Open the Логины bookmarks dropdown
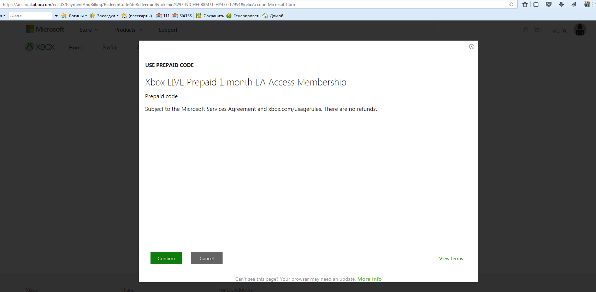 point(74,16)
